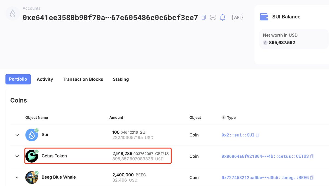Expand the Sui coin row chevron
Image resolution: width=329 pixels, height=186 pixels.
17,135
